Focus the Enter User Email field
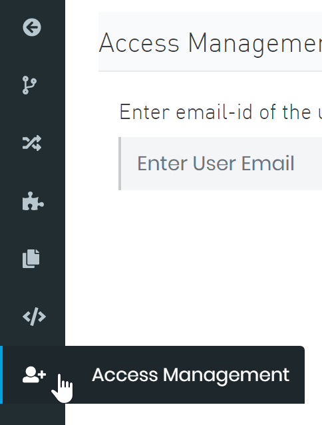Viewport: 322px width, 425px height. pyautogui.click(x=220, y=164)
